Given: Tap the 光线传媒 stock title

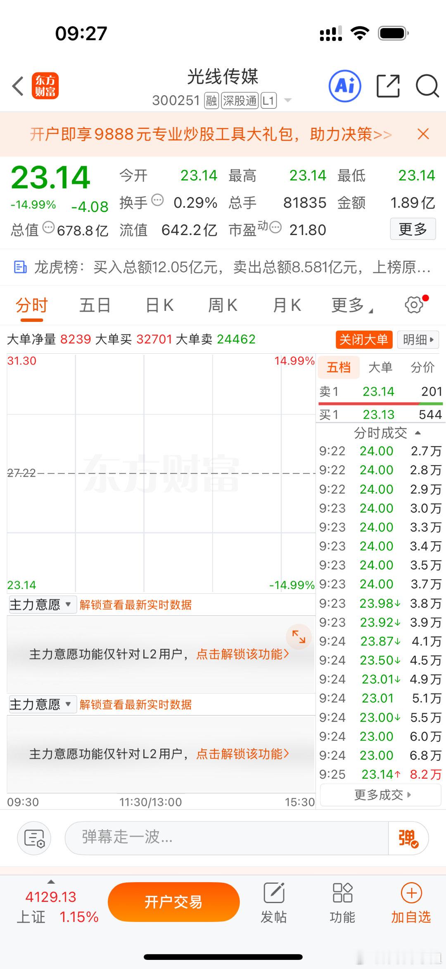Looking at the screenshot, I should pos(223,77).
